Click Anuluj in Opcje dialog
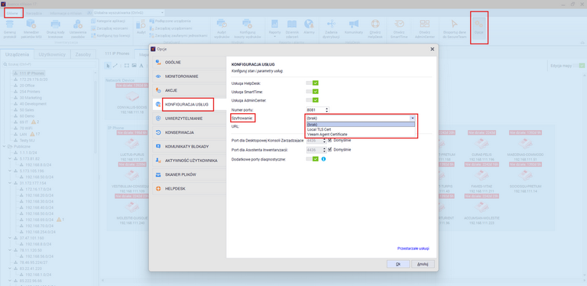The height and width of the screenshot is (286, 587). click(423, 264)
